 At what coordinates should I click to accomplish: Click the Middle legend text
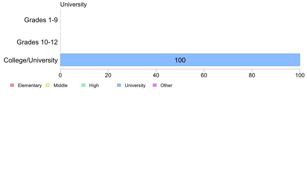(60, 85)
